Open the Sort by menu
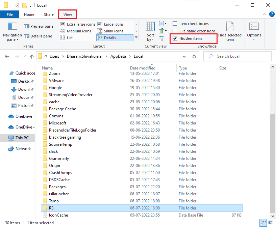The height and width of the screenshot is (227, 276). click(x=150, y=32)
